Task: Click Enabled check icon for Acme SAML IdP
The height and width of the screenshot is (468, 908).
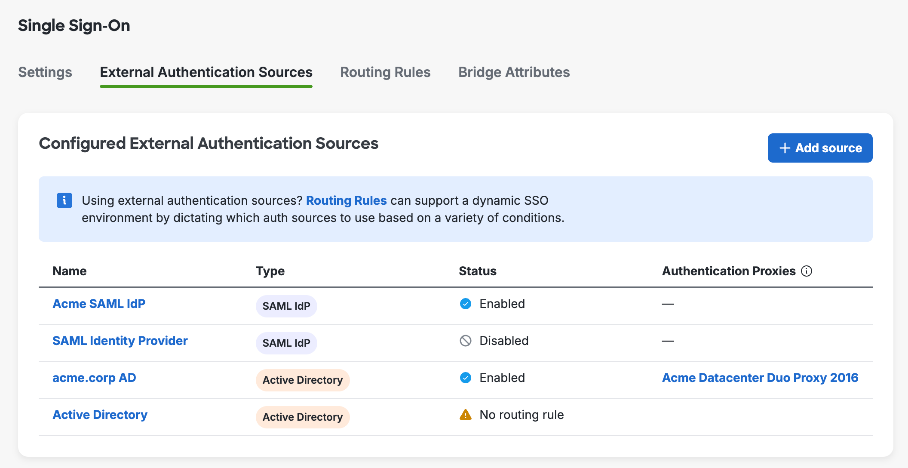Action: 466,304
